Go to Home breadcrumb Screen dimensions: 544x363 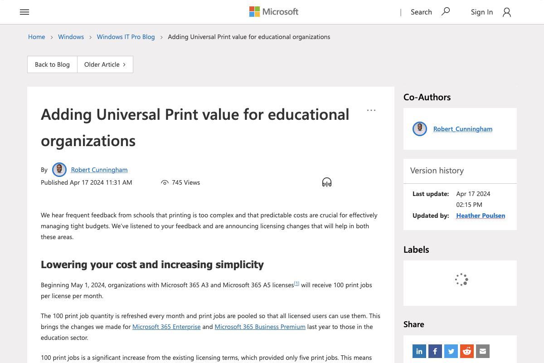[37, 37]
